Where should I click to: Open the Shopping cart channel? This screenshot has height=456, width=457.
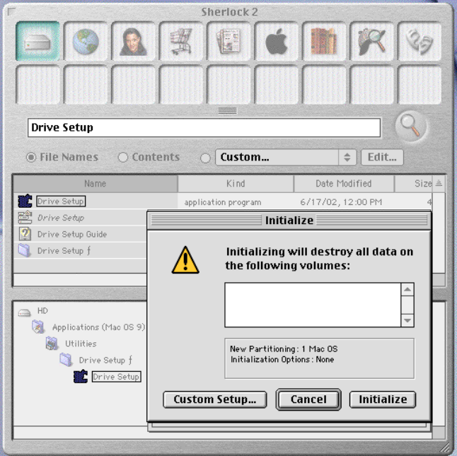tap(181, 41)
